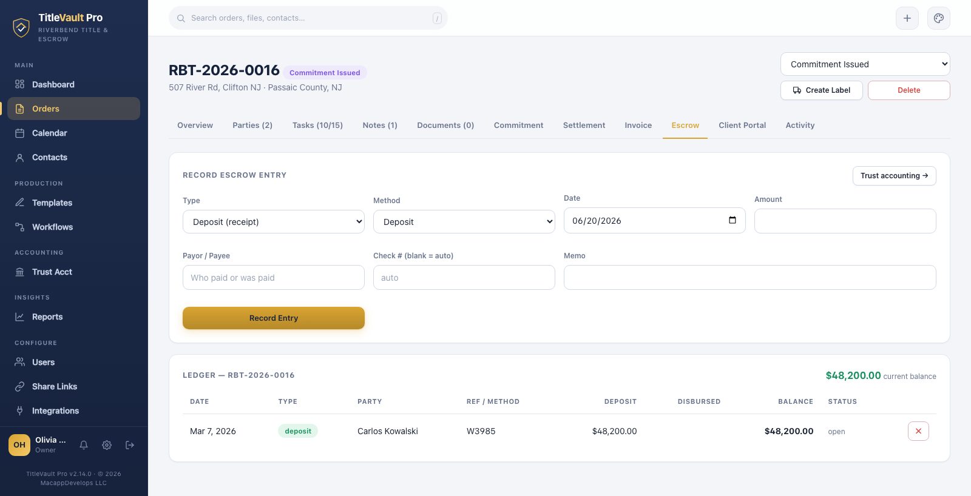Screen dimensions: 971x496
Task: Switch to the Activity tab
Action: (800, 126)
